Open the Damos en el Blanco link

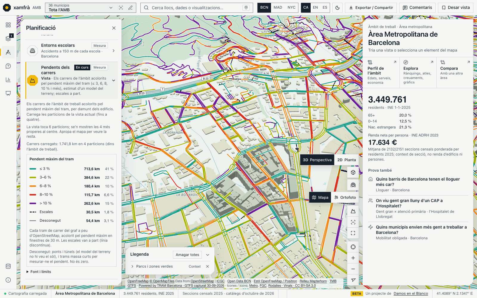411,294
